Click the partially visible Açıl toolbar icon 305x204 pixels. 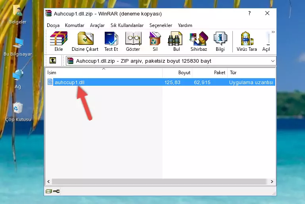pyautogui.click(x=266, y=41)
